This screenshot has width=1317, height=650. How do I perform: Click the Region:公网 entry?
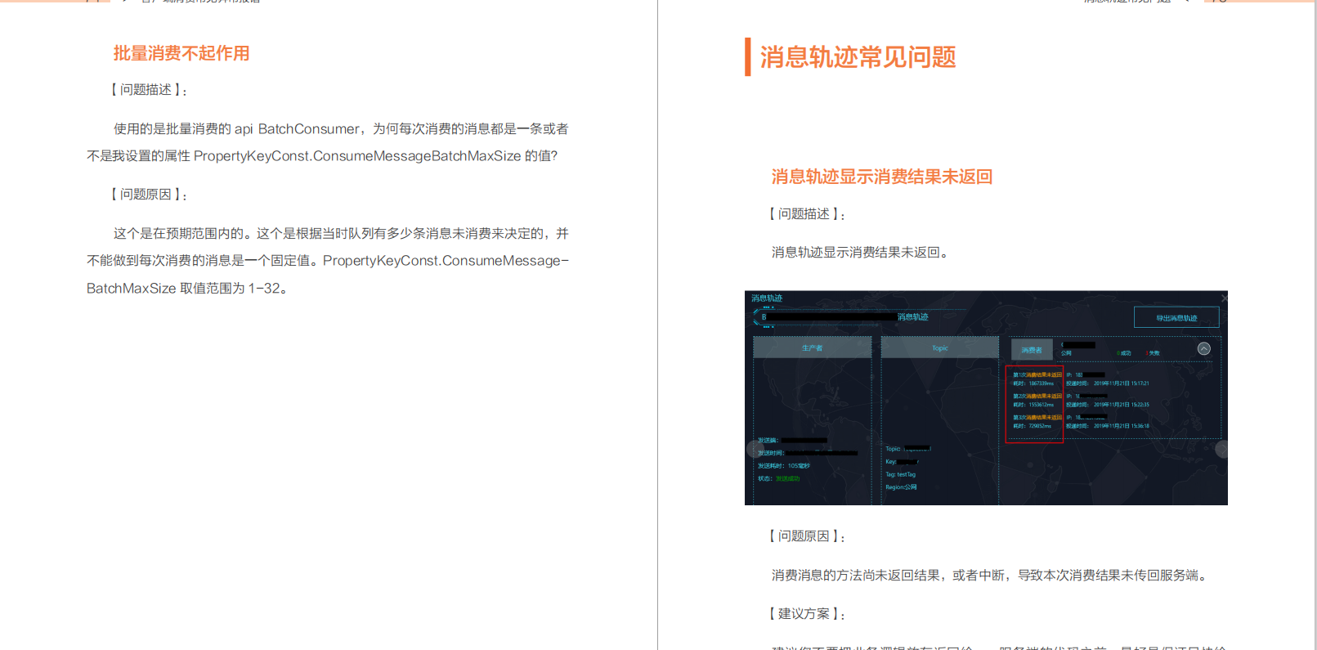click(901, 487)
